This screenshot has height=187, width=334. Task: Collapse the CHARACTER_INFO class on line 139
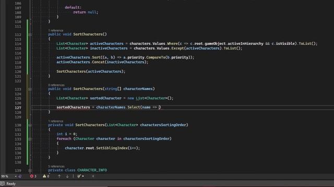30,170
